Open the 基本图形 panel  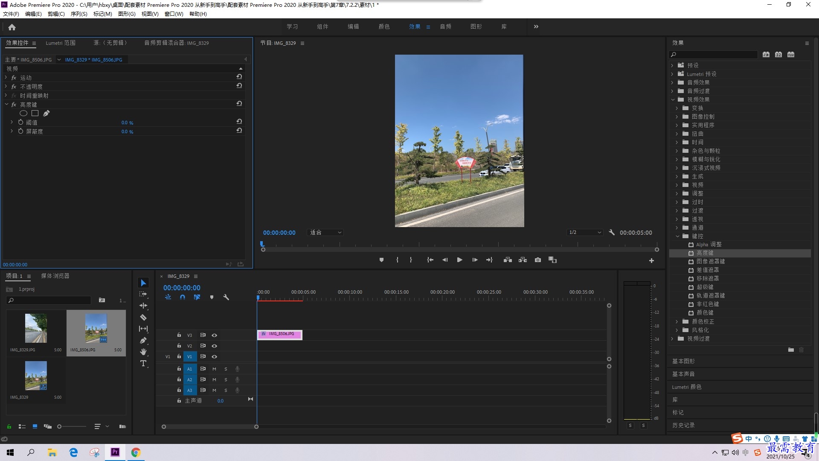click(x=683, y=361)
